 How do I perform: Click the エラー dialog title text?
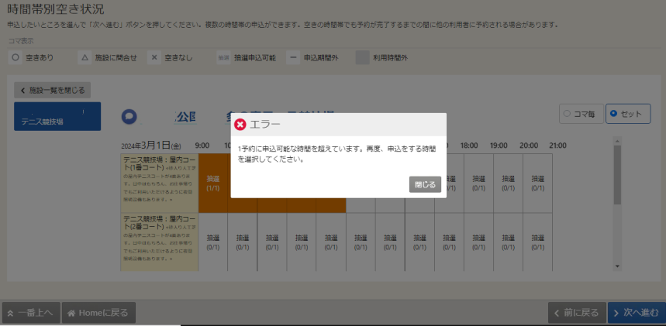click(264, 125)
